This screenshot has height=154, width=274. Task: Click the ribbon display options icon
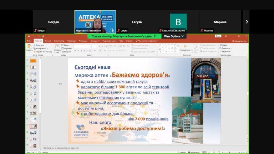click(226, 36)
